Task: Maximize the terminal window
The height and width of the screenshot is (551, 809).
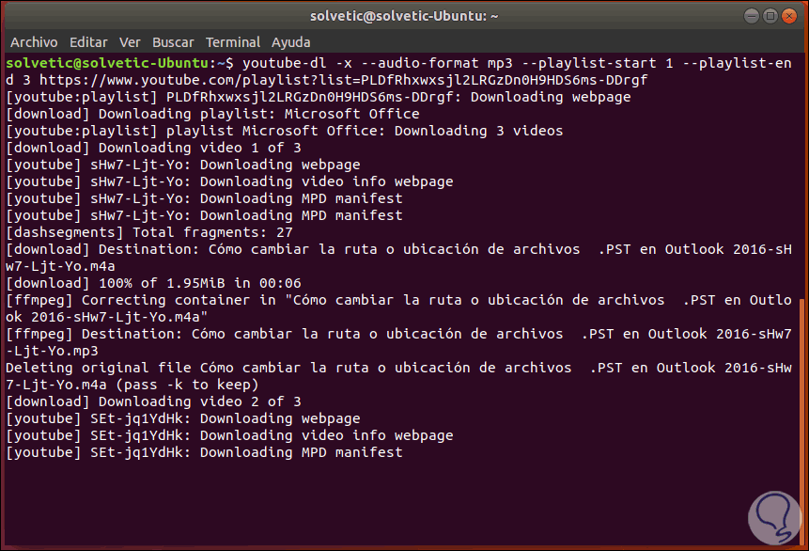Action: (x=770, y=16)
